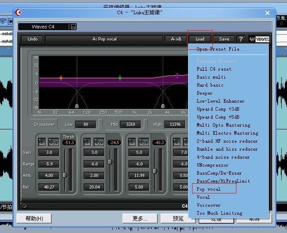Toggle bypass on the third band
Image resolution: width=287 pixels, height=233 pixels.
click(x=144, y=142)
